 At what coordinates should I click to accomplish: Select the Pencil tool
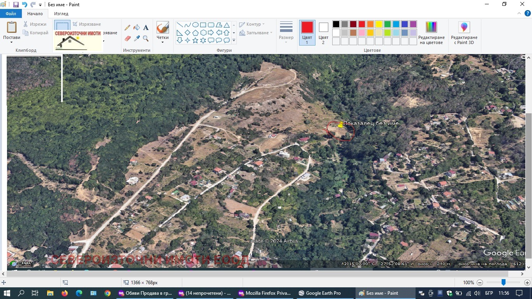click(127, 28)
